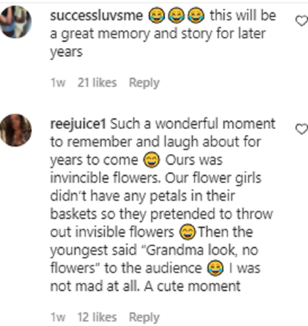View the 21 likes list
This screenshot has height=326, width=308.
pyautogui.click(x=97, y=83)
